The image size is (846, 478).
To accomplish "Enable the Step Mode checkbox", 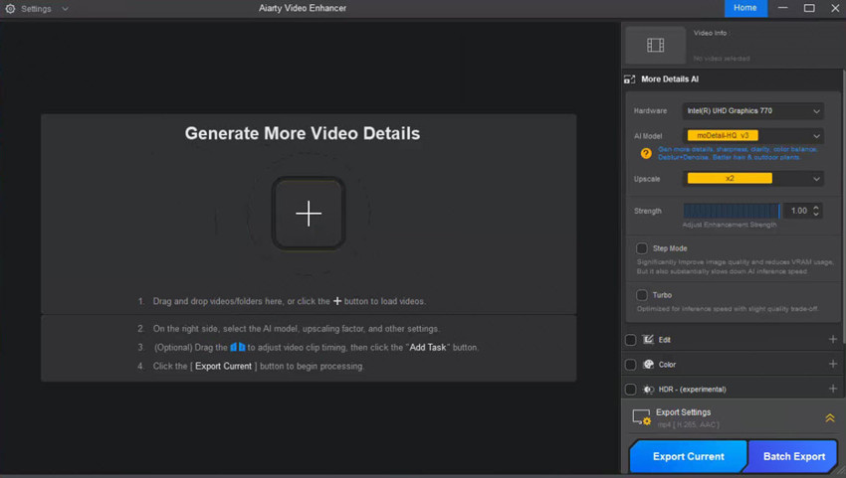I will click(x=642, y=248).
